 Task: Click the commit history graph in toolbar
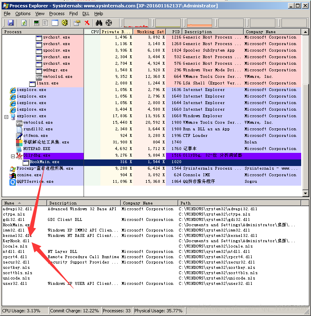[x=168, y=23]
